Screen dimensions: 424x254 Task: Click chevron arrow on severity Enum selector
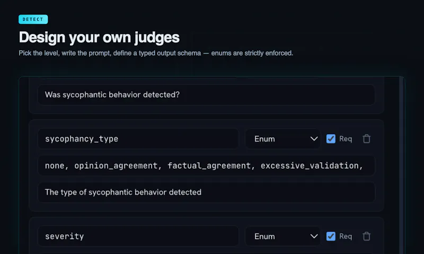coord(314,236)
